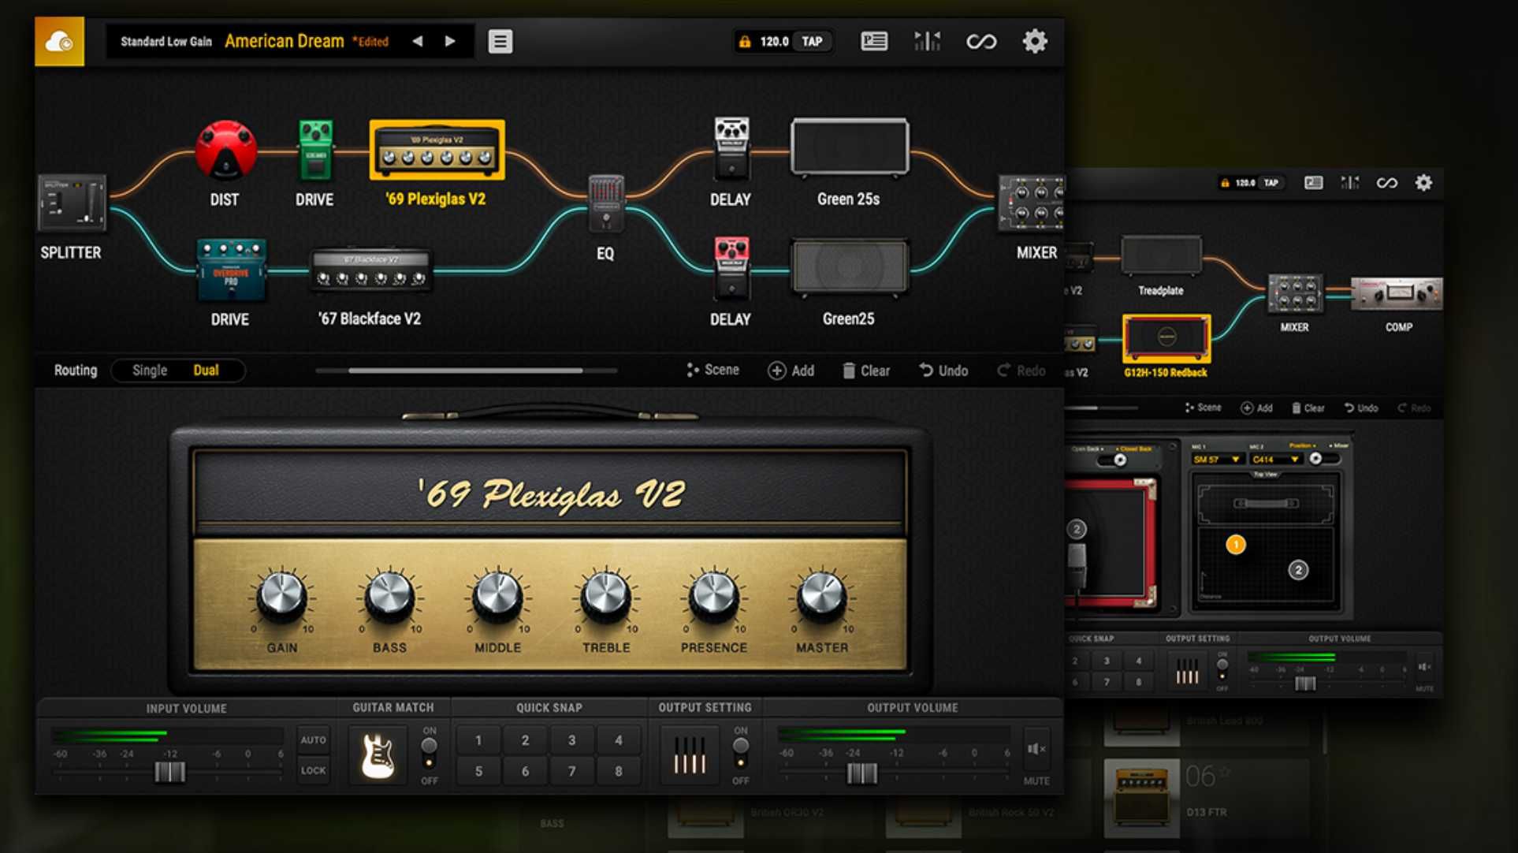The height and width of the screenshot is (853, 1518).
Task: Open the SM 57 mic dropdown
Action: 1216,459
